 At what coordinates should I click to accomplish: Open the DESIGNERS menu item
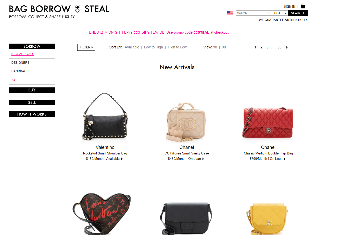click(x=20, y=63)
